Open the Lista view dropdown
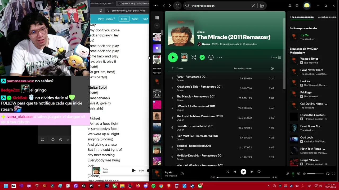 [x=276, y=57]
